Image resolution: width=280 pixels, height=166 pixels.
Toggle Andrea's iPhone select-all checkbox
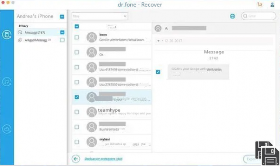(x=62, y=17)
